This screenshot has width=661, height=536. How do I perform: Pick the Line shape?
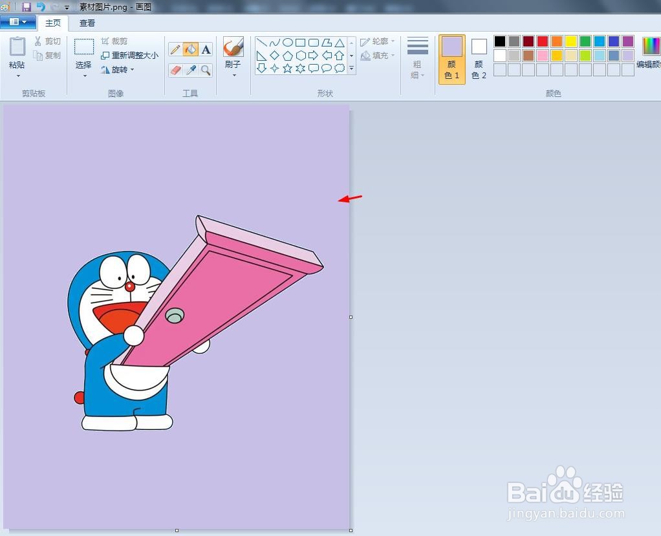click(261, 43)
